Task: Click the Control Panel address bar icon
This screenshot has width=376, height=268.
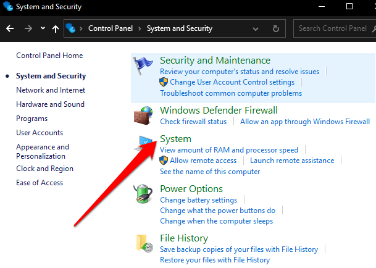Action: (x=72, y=28)
